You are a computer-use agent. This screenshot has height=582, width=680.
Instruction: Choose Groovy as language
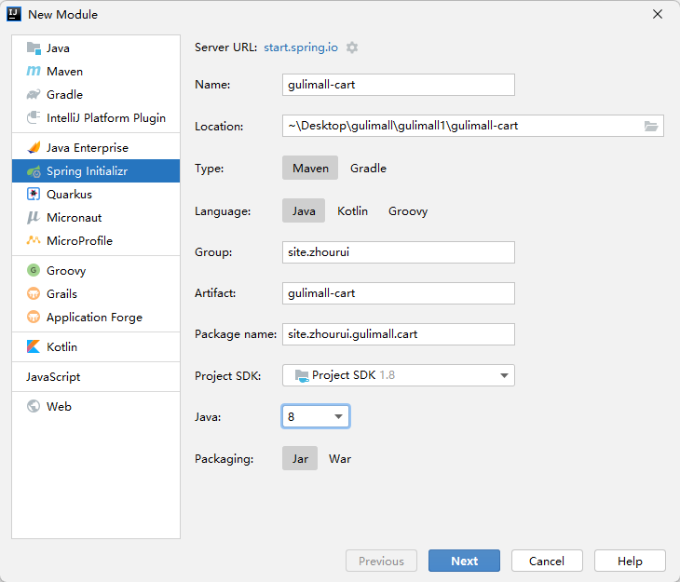pos(408,210)
